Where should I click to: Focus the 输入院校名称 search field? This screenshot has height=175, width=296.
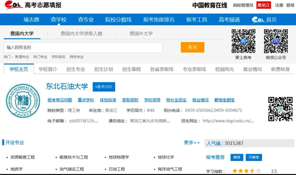pos(83,47)
